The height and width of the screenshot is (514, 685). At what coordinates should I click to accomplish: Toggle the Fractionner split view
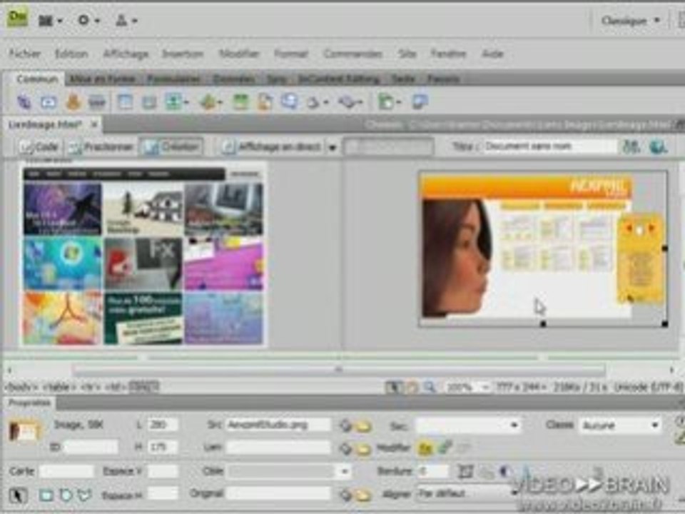tap(101, 147)
